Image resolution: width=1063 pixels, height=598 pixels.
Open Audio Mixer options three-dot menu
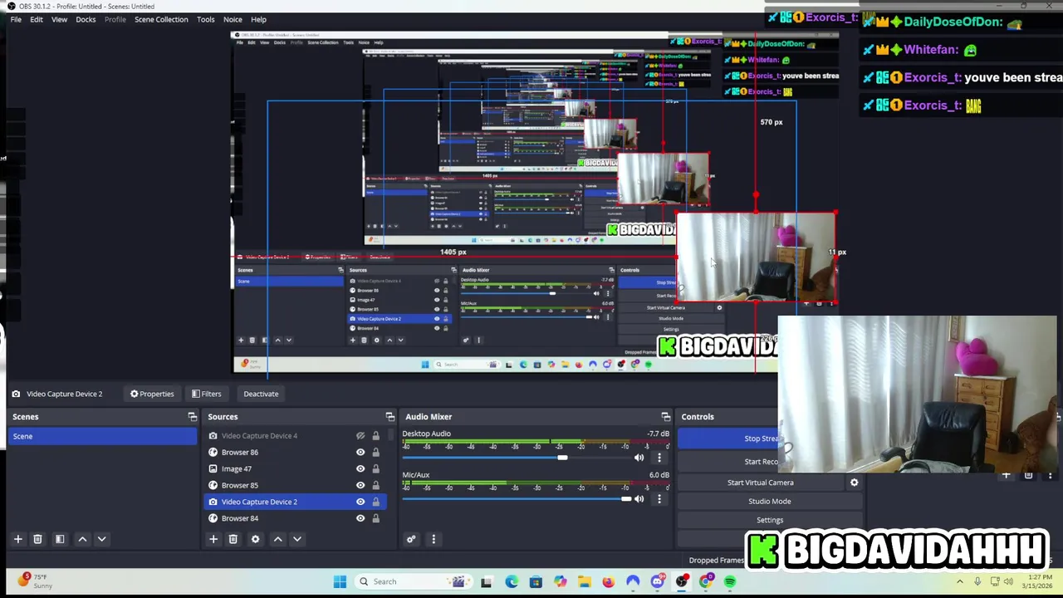coord(433,539)
